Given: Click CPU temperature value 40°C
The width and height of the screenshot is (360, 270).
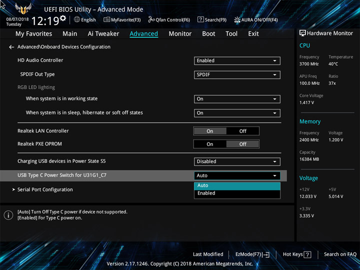Looking at the screenshot, I should pyautogui.click(x=333, y=64).
